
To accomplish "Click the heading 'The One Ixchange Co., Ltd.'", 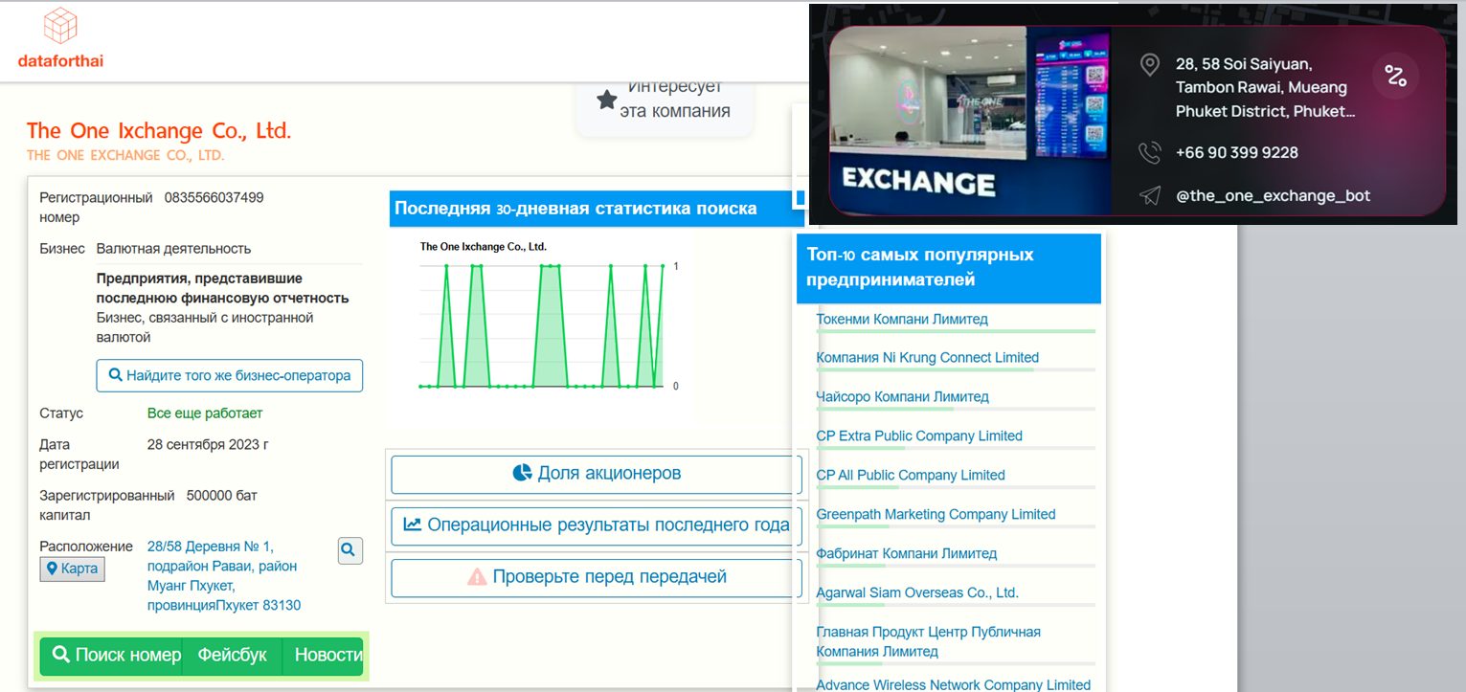I will [159, 131].
